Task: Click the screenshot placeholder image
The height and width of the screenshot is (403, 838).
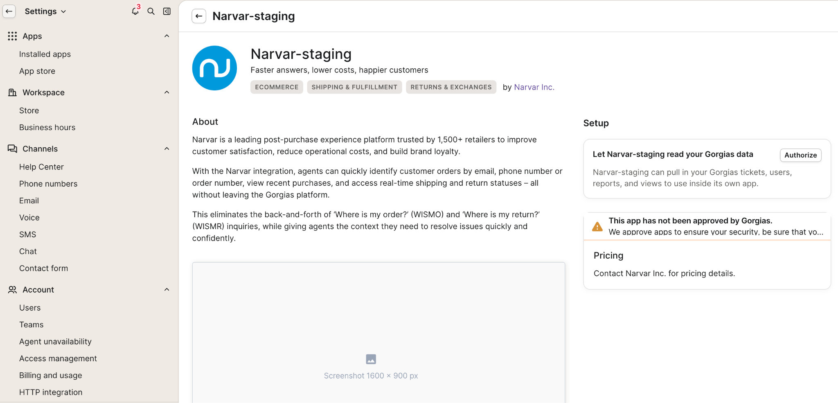Action: (x=371, y=359)
